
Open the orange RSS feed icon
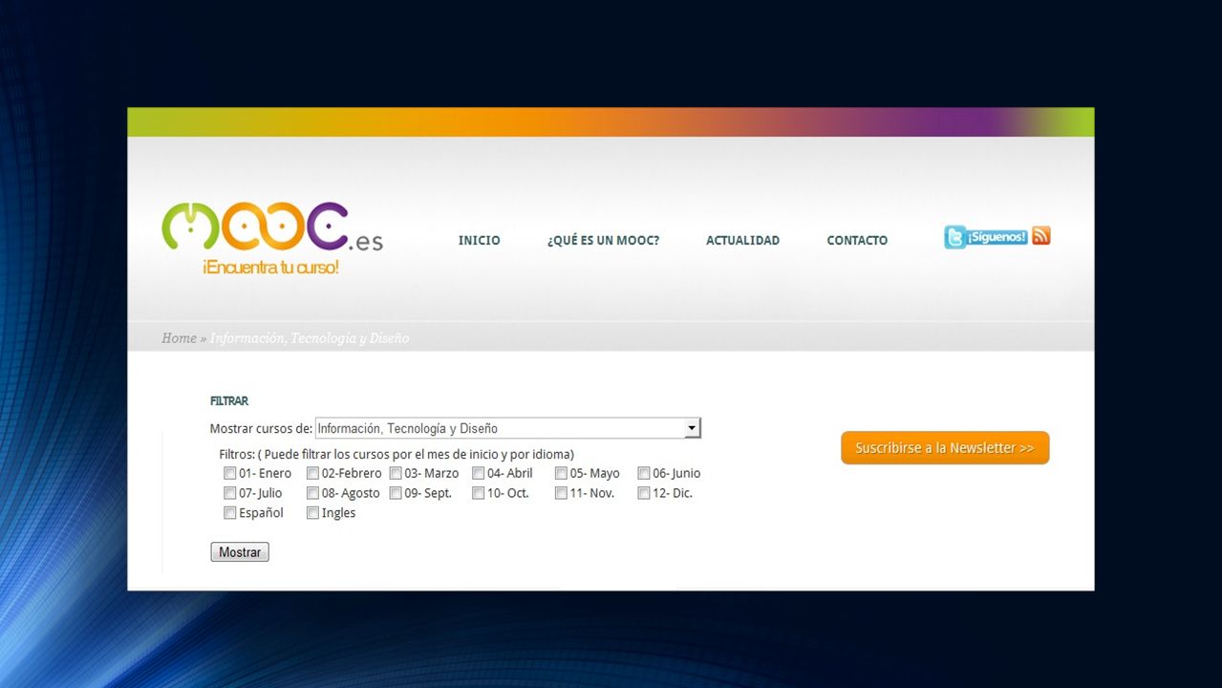1041,236
